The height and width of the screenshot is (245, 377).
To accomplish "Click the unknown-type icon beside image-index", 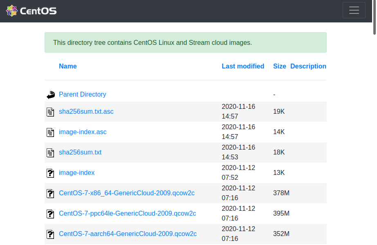I will 50,173.
